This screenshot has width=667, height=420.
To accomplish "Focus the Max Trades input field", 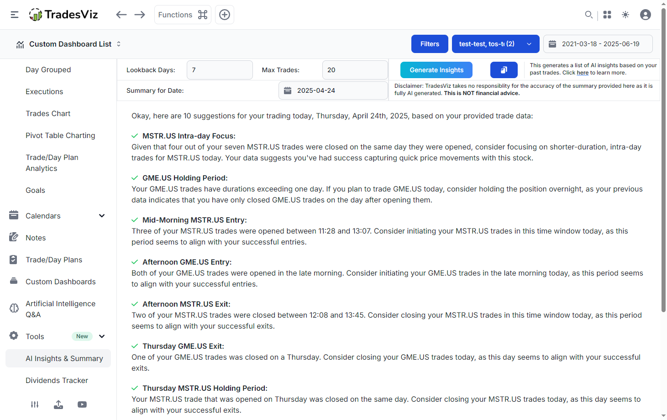I will click(355, 70).
